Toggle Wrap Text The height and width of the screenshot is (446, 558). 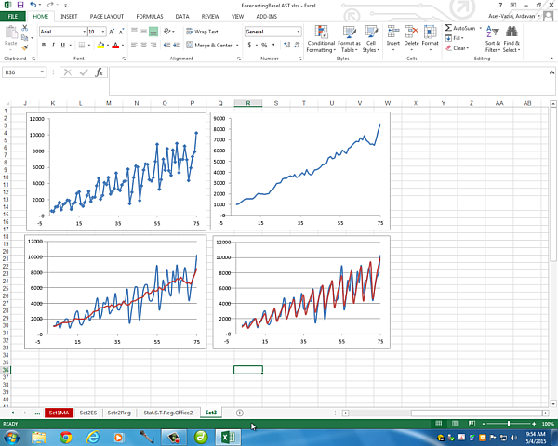pos(202,32)
